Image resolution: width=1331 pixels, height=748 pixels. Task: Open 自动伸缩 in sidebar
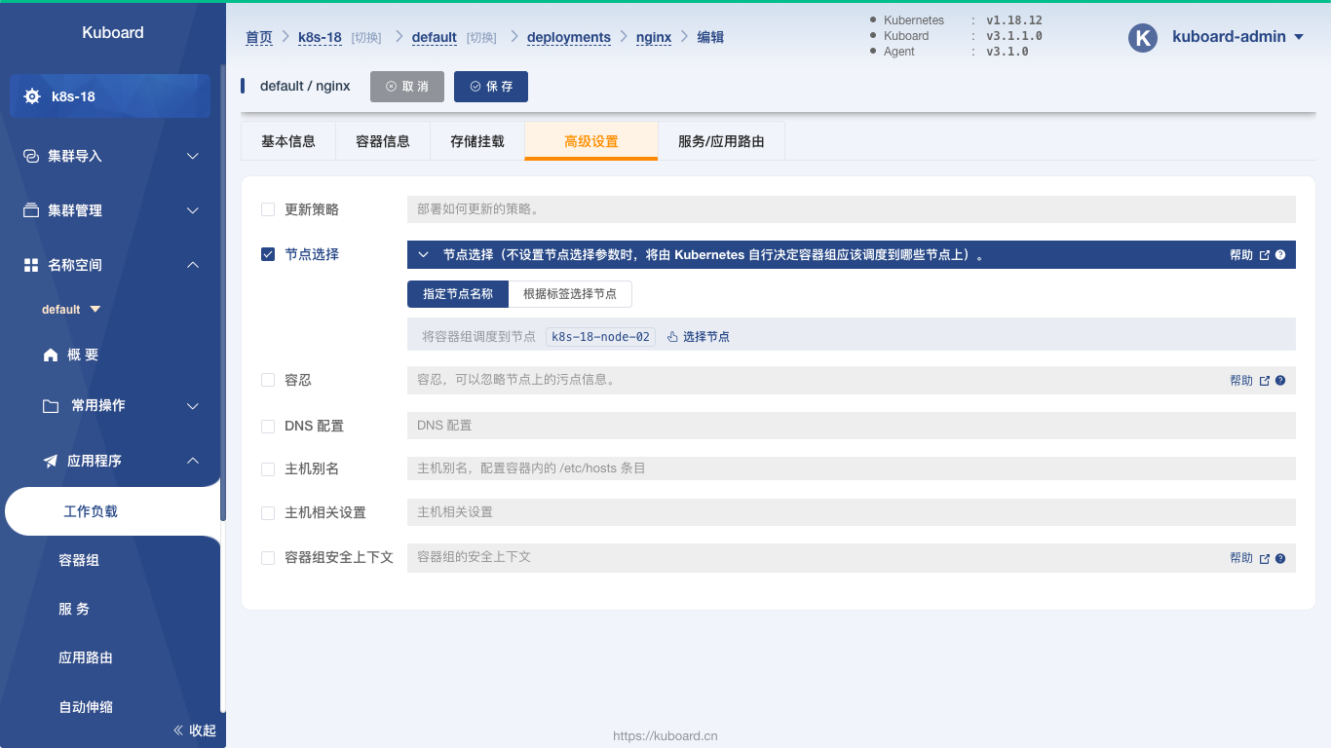pyautogui.click(x=86, y=707)
